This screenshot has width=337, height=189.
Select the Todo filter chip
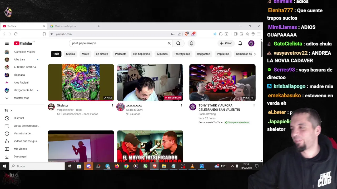[56, 54]
